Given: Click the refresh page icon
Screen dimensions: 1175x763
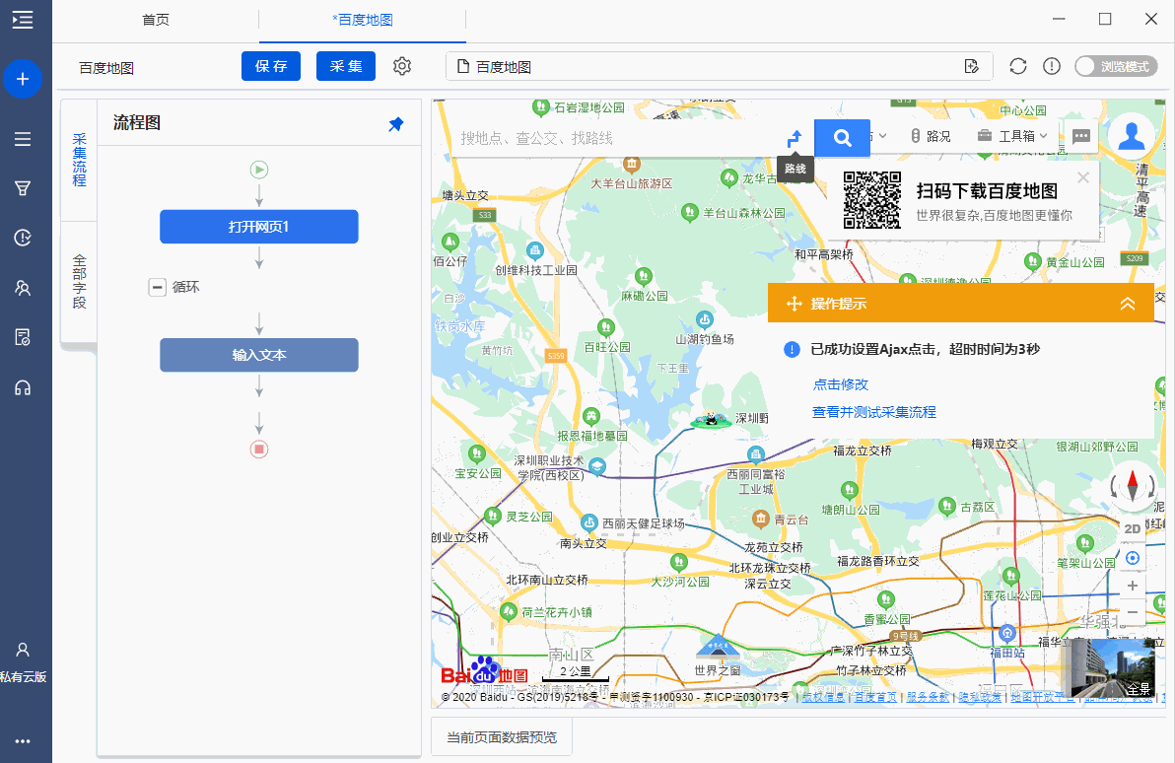Looking at the screenshot, I should click(x=1017, y=66).
